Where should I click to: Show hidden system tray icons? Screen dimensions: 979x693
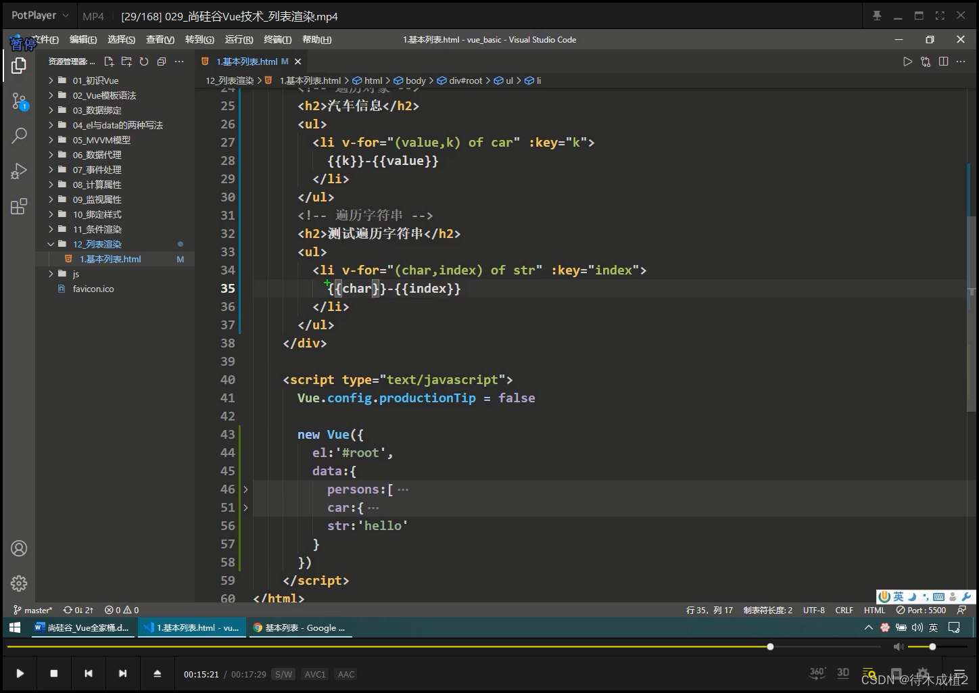pos(869,627)
